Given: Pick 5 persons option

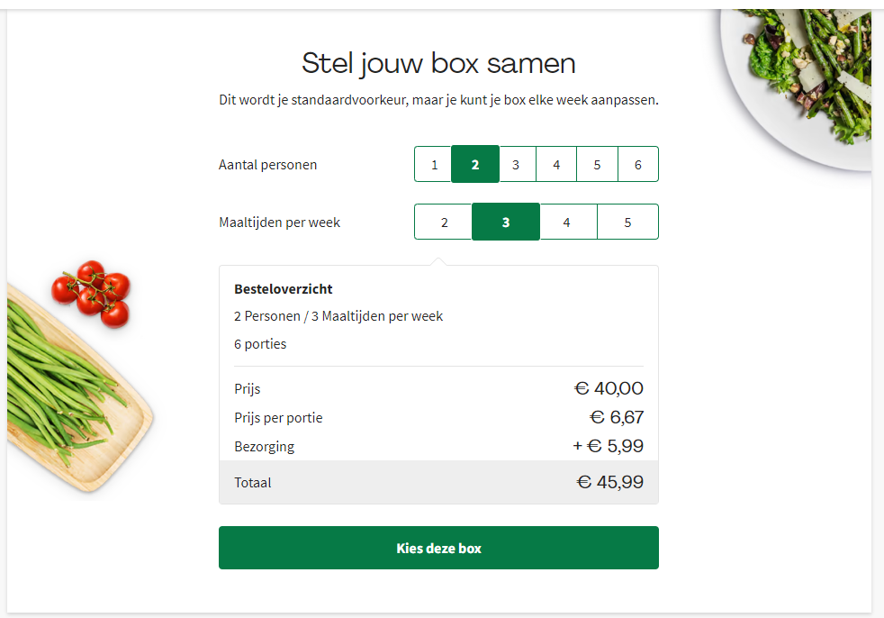Looking at the screenshot, I should (x=597, y=165).
